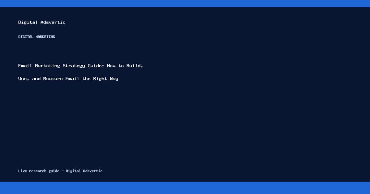Screen dimensions: 370x194
Task: Click 'Adsvertic' in the top brand title
Action: point(53,22)
